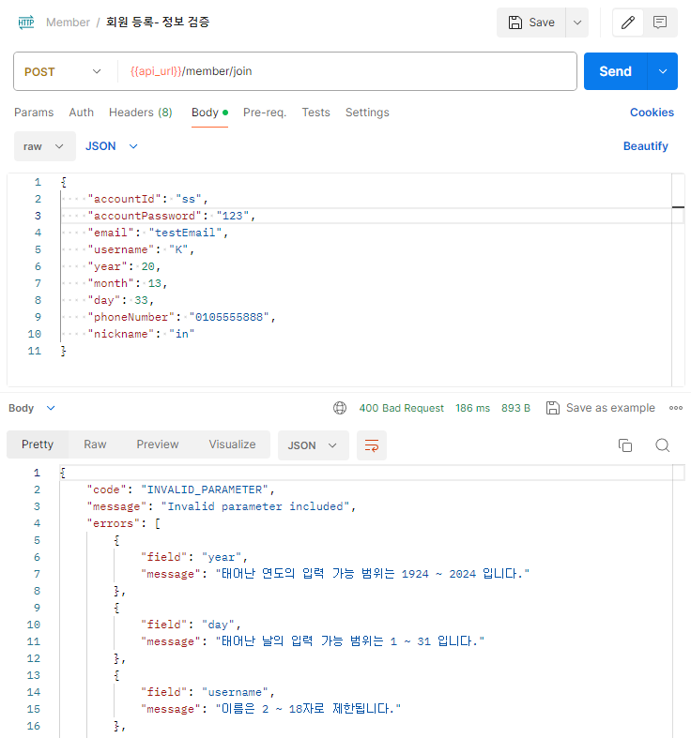Click the request title 회원 등록- 정보 검증
The width and height of the screenshot is (691, 738).
tap(158, 23)
